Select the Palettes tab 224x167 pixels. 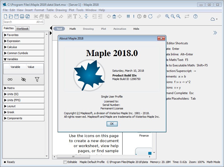coord(9,28)
